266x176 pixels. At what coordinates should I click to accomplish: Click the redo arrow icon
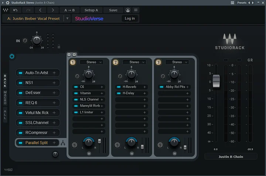point(28,10)
